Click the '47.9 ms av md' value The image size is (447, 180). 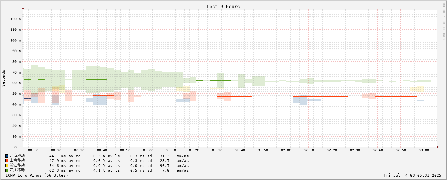[65, 161]
